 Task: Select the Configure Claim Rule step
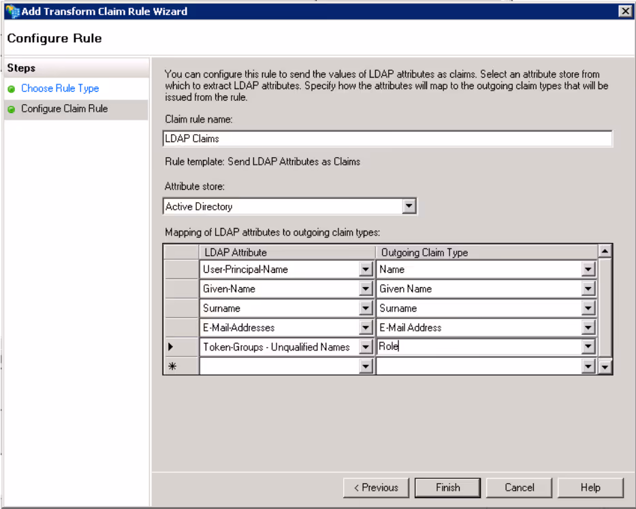[64, 109]
